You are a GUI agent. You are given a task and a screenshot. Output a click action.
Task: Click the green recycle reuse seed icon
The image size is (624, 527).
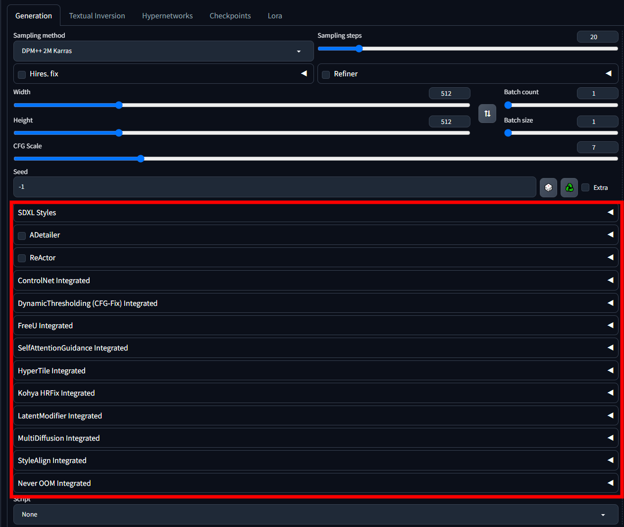569,187
